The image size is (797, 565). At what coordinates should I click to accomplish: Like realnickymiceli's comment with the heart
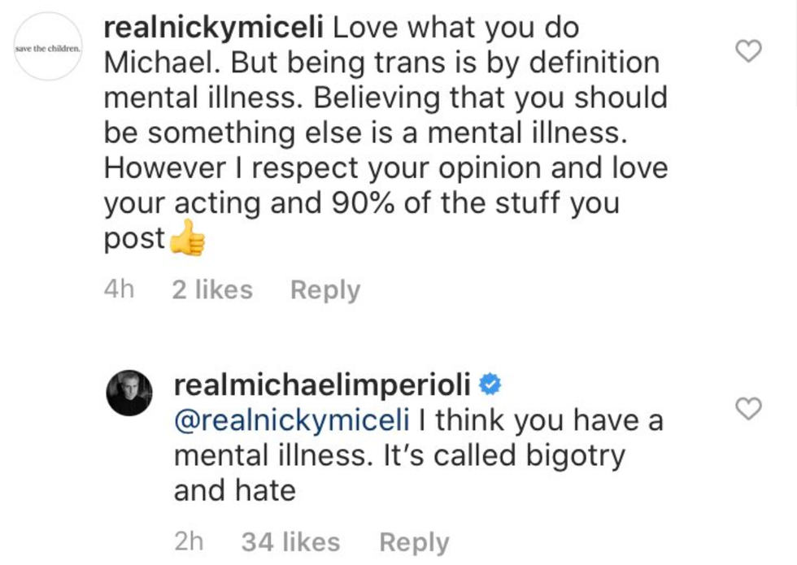point(747,51)
